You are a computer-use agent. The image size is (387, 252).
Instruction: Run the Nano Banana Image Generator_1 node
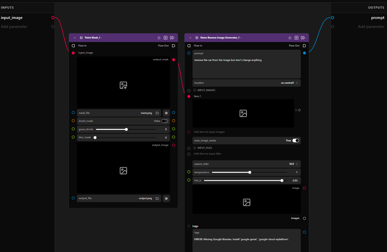[297, 38]
